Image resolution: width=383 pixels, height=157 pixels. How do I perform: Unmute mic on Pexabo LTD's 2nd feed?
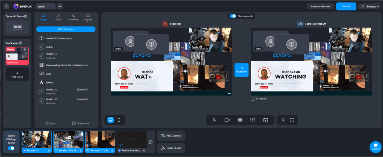point(80,151)
